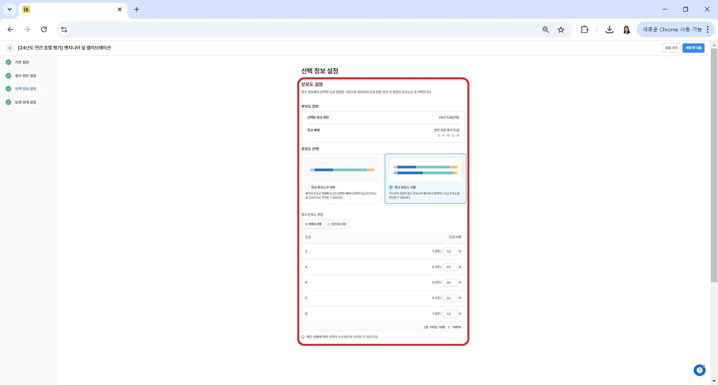Go to the 선택 정보 설정 step

click(25, 89)
